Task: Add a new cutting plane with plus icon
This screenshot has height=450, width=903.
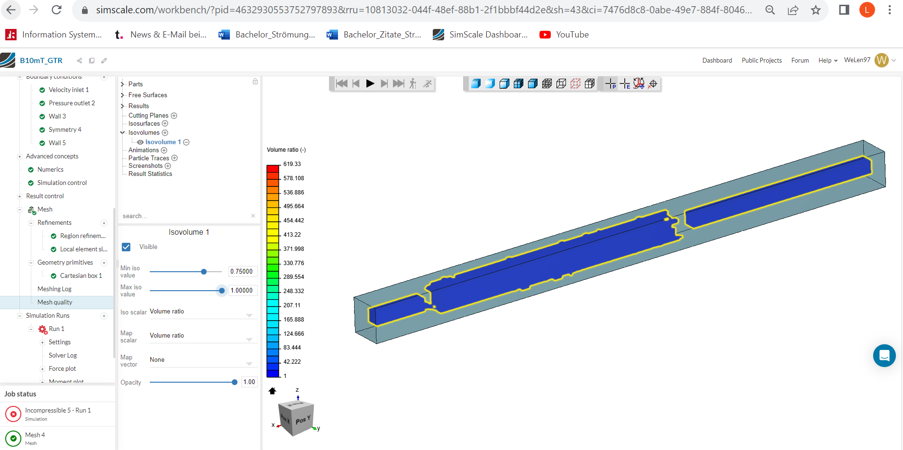Action: tap(174, 116)
